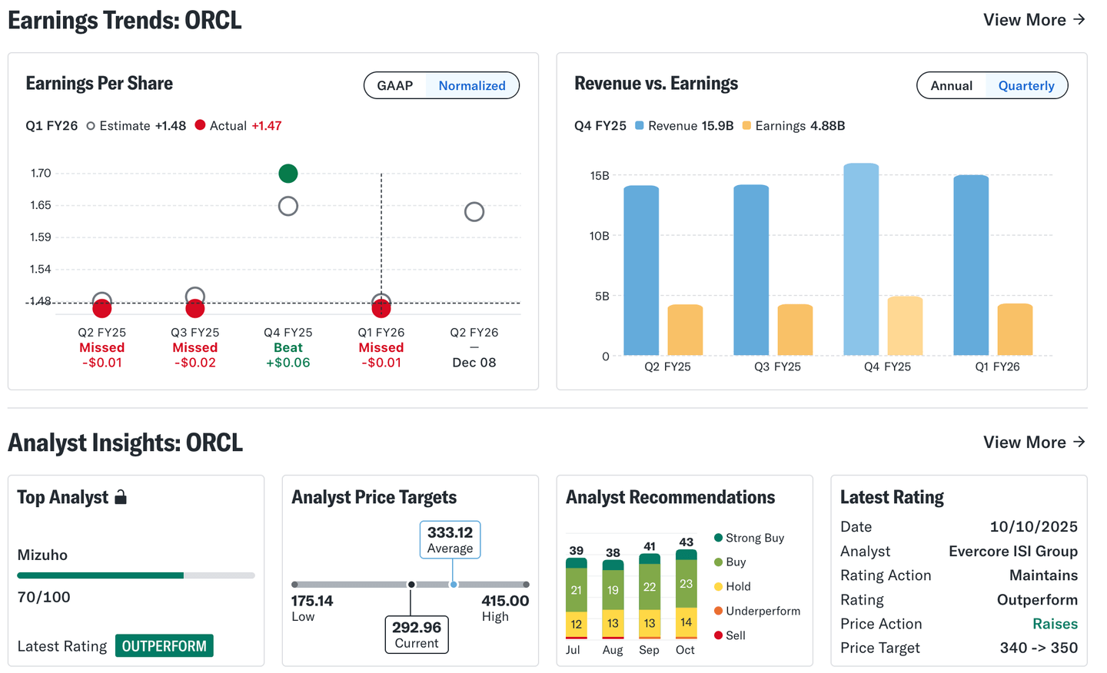1107x673 pixels.
Task: Click the OUTPERFORM latest rating badge
Action: [x=165, y=646]
